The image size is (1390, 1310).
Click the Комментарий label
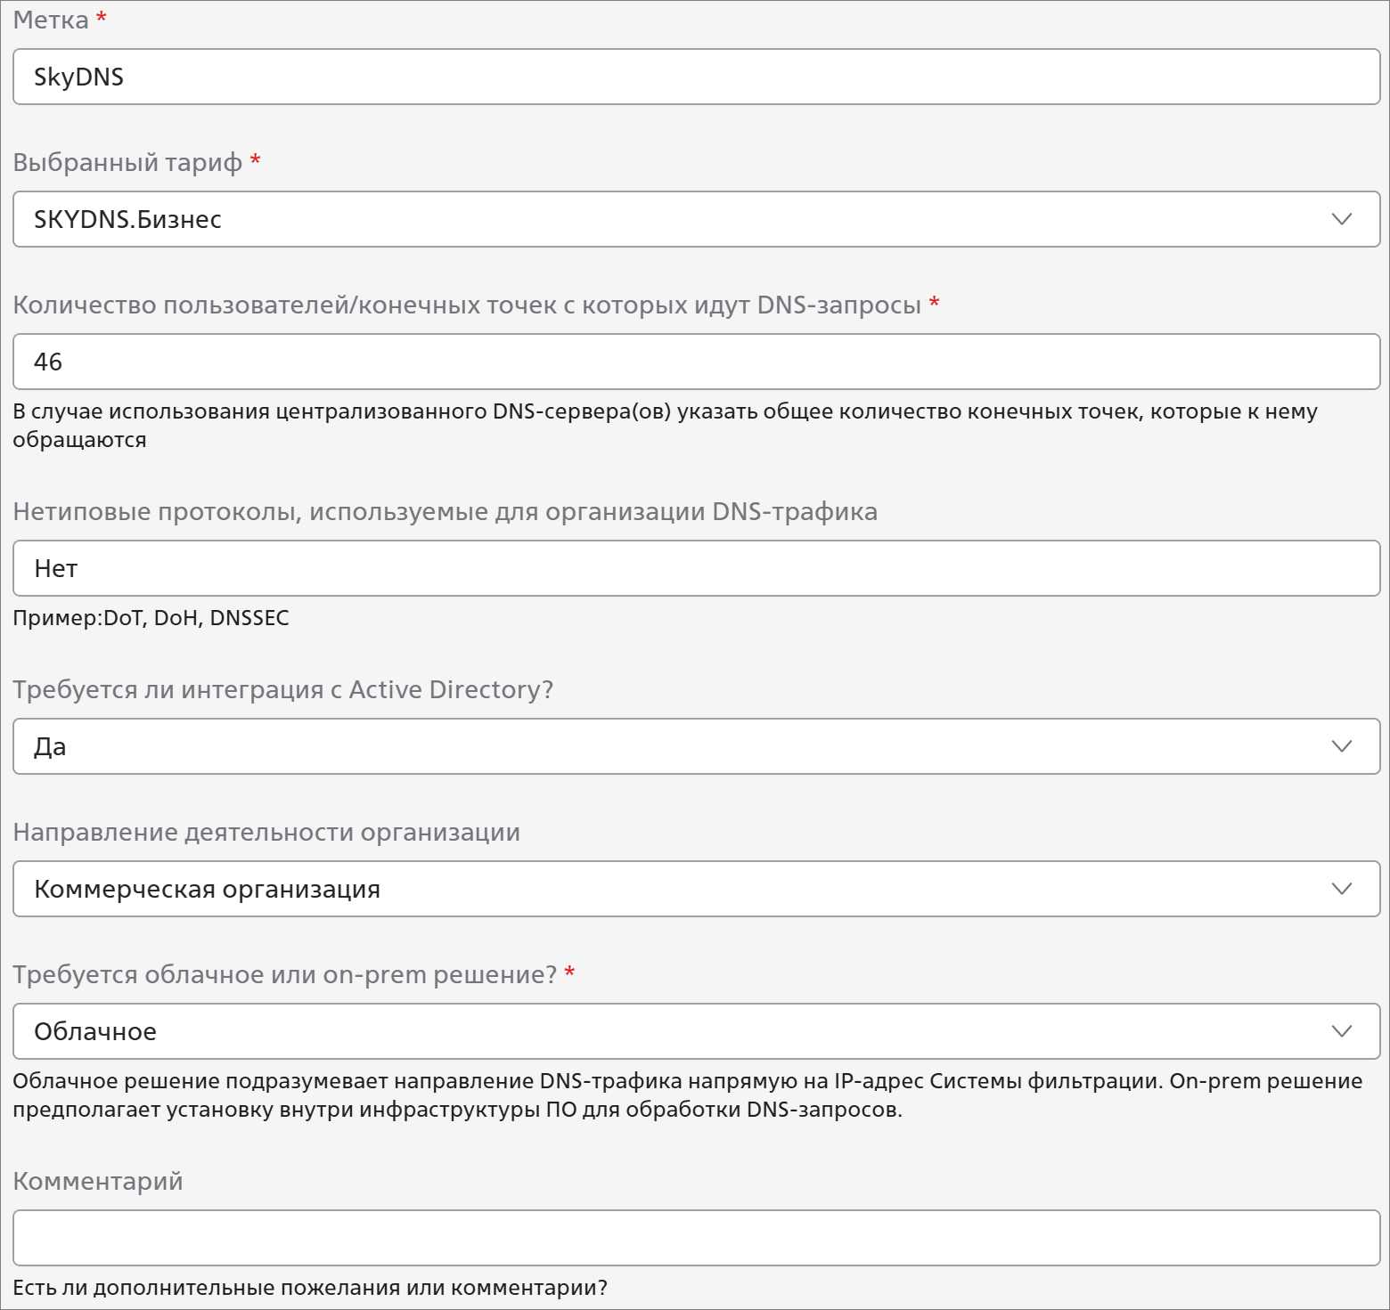98,1182
